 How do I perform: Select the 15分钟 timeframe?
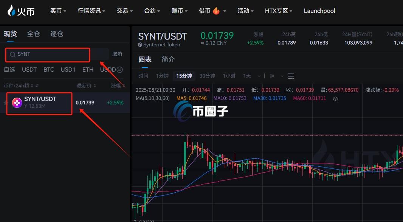184,76
